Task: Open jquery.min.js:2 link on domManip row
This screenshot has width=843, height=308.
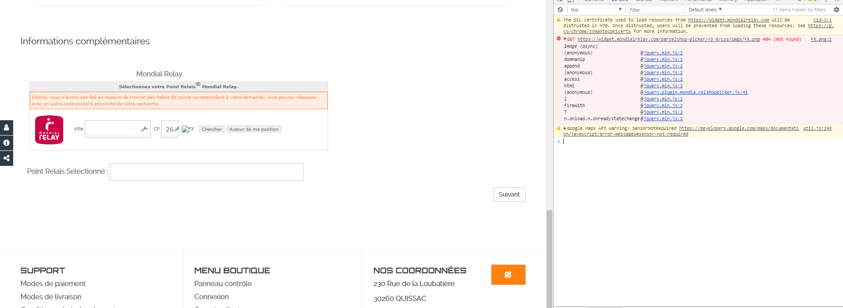Action: [663, 59]
